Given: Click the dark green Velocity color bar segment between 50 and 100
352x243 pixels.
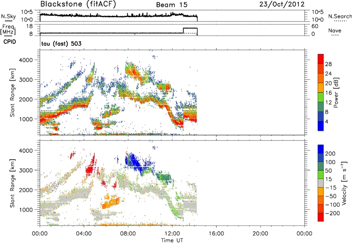Looking at the screenshot, I should (321, 166).
